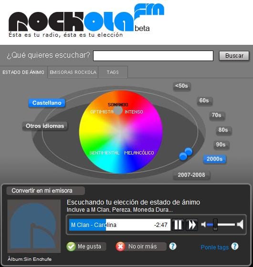Toggle the <50s decade filter

click(x=182, y=86)
